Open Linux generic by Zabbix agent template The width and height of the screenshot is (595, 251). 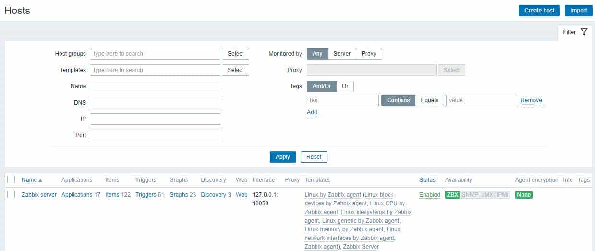[361, 221]
